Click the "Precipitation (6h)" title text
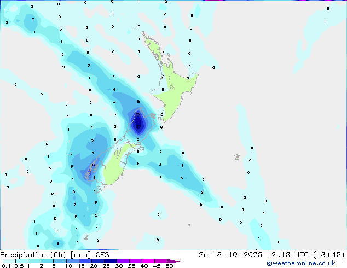This screenshot has height=268, width=347. click(x=33, y=255)
